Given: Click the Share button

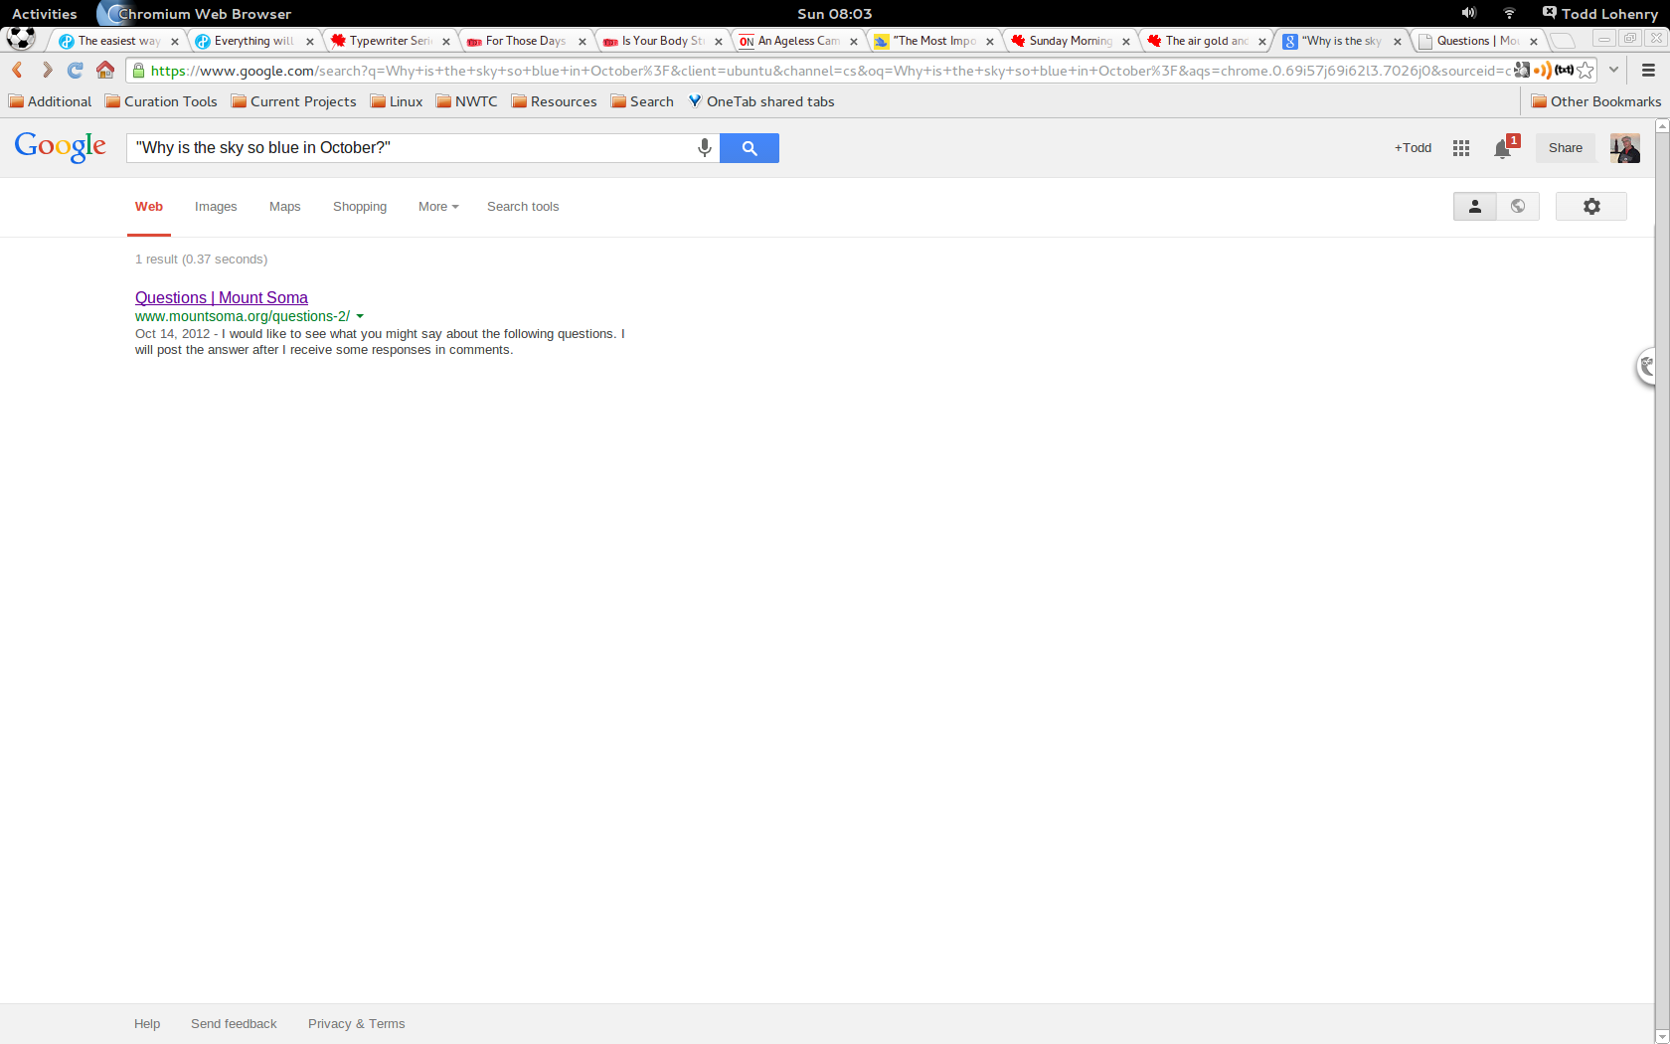Looking at the screenshot, I should click(x=1565, y=148).
